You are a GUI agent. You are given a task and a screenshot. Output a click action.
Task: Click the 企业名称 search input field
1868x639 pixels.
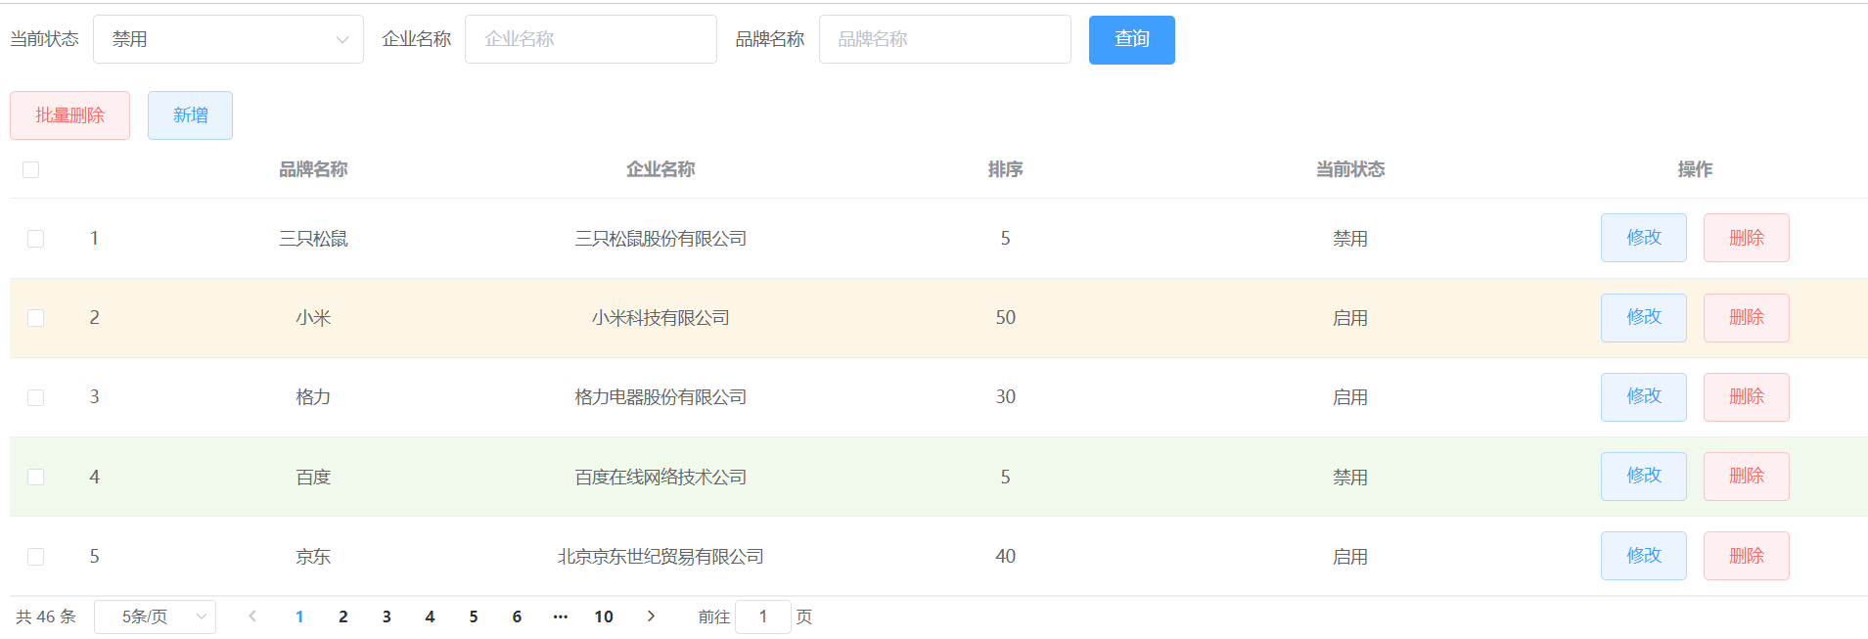[591, 39]
